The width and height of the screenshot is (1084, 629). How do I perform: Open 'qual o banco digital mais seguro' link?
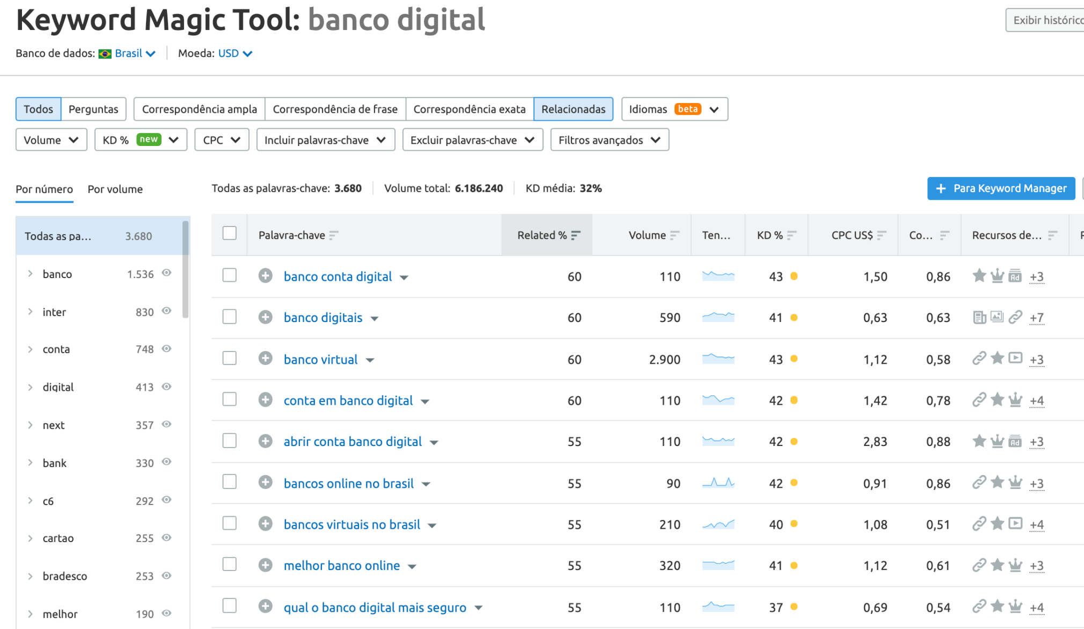pos(375,607)
